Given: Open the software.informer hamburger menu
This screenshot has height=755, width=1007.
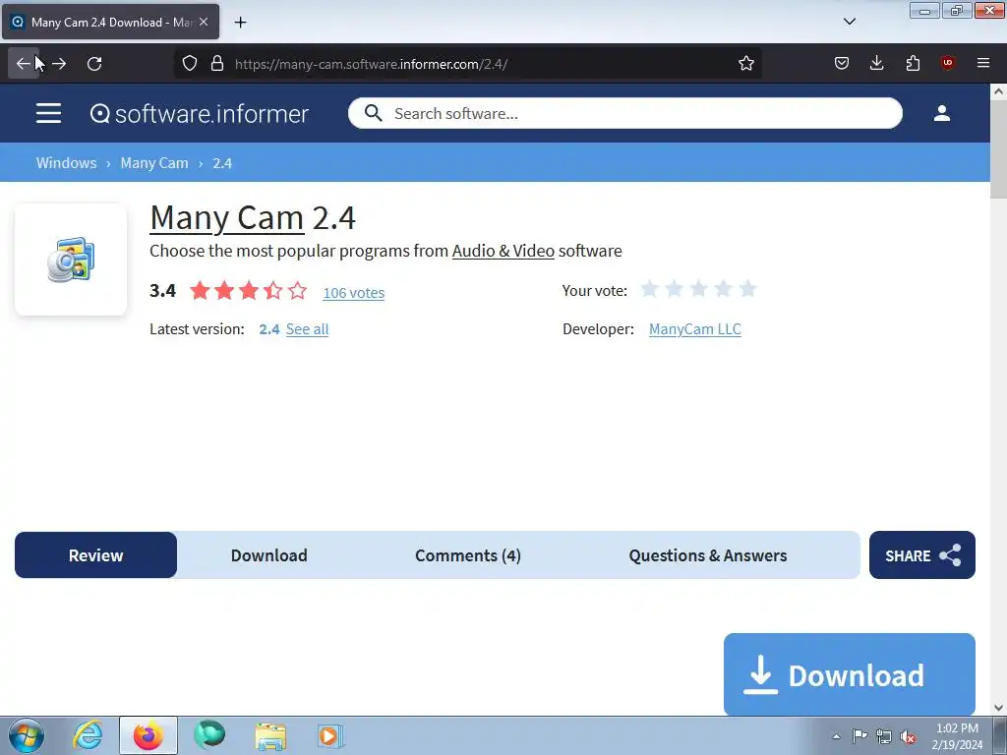Looking at the screenshot, I should pos(49,113).
